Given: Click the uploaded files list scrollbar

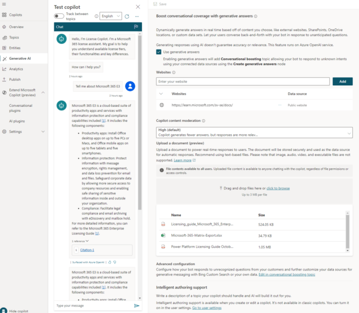Looking at the screenshot, I should (x=348, y=232).
